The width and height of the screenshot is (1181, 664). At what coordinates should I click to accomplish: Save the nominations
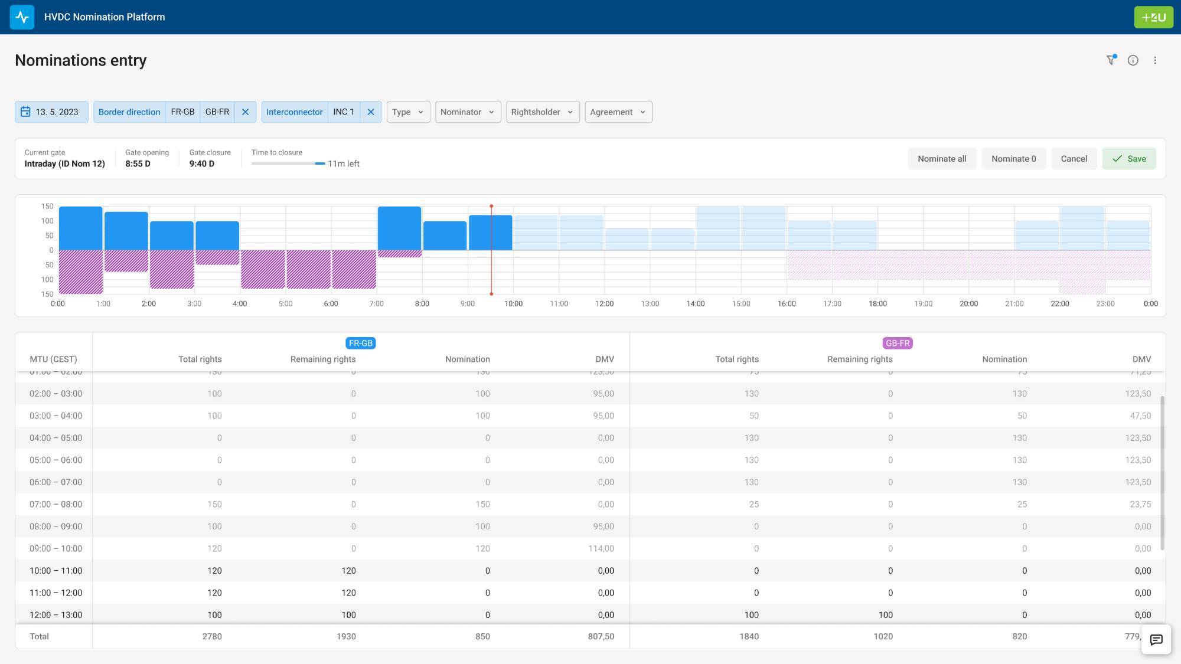pyautogui.click(x=1128, y=159)
